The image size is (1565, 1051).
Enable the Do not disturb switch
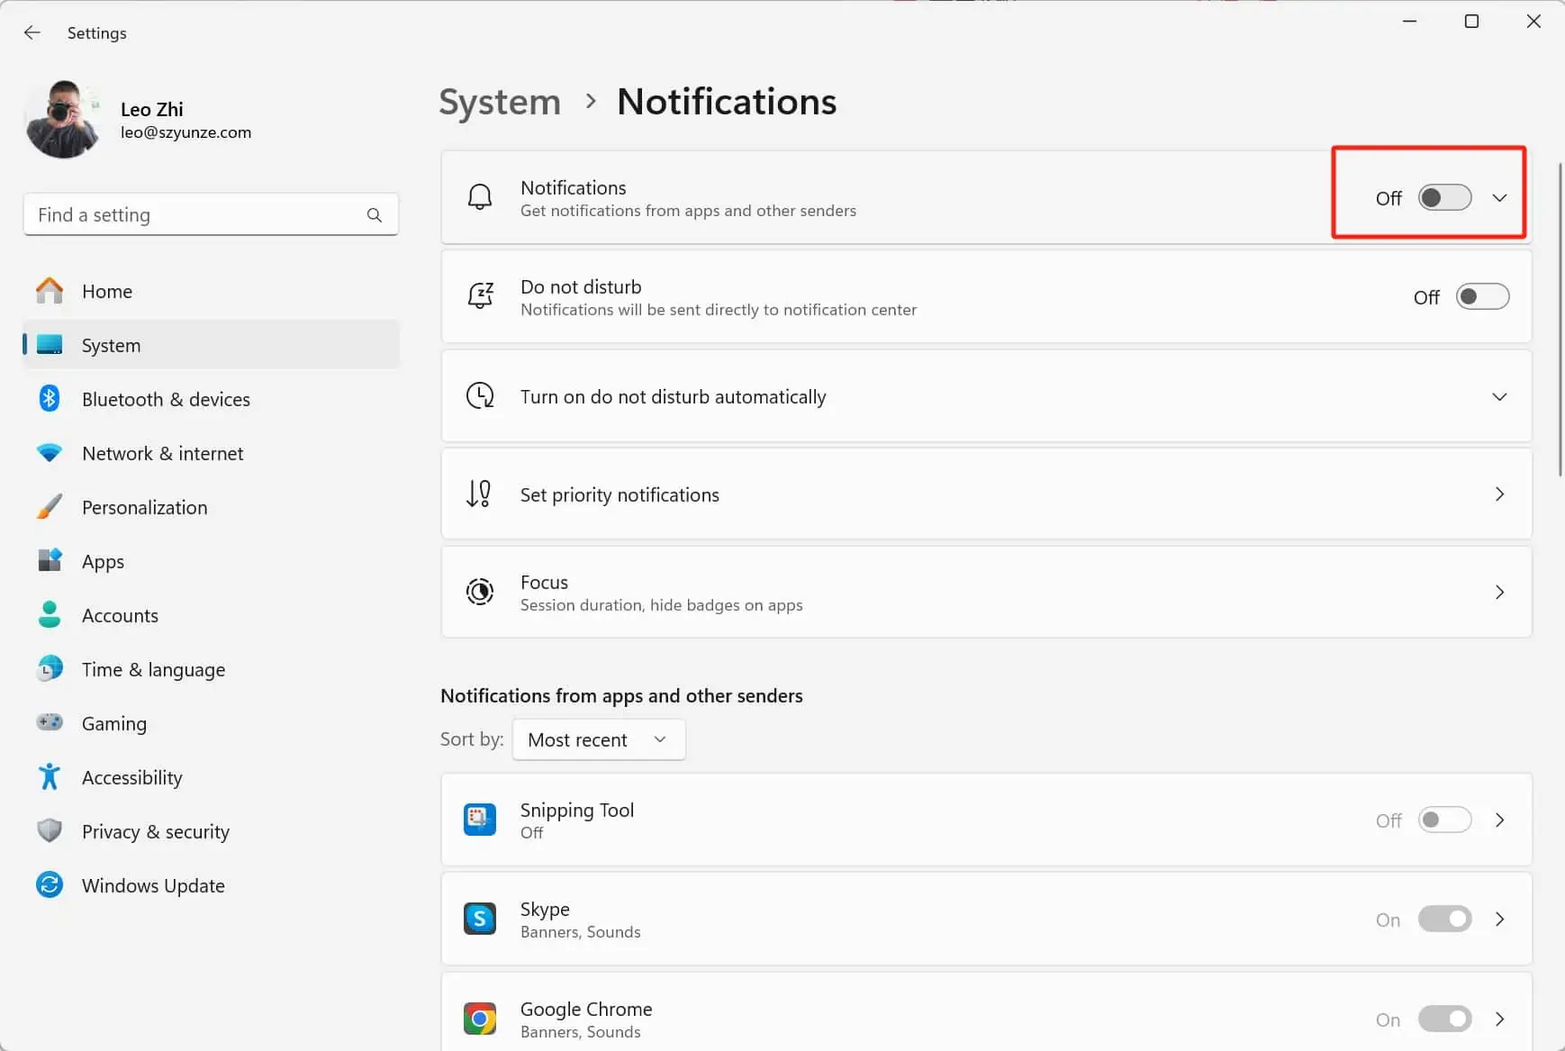pos(1482,297)
